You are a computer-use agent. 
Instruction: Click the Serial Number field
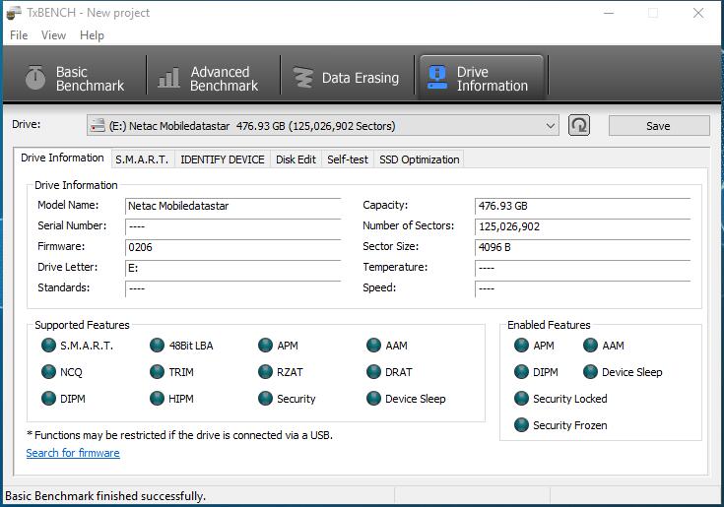pos(232,226)
